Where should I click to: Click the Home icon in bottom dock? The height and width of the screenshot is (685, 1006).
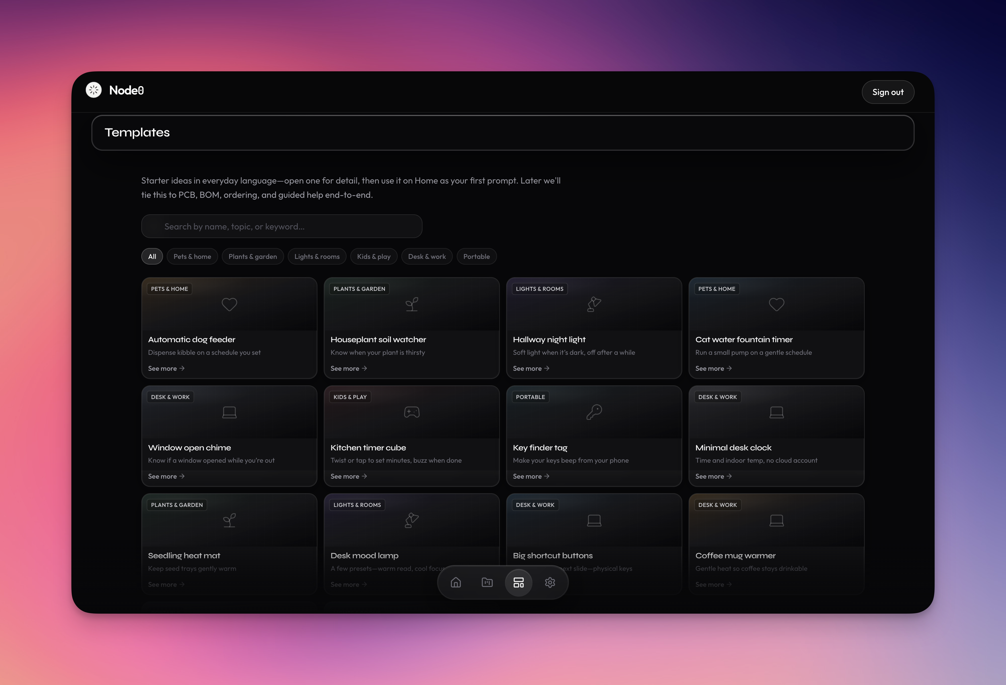point(456,583)
